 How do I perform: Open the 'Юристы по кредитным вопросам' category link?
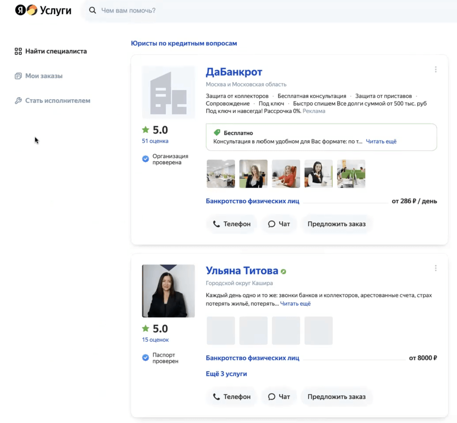184,43
